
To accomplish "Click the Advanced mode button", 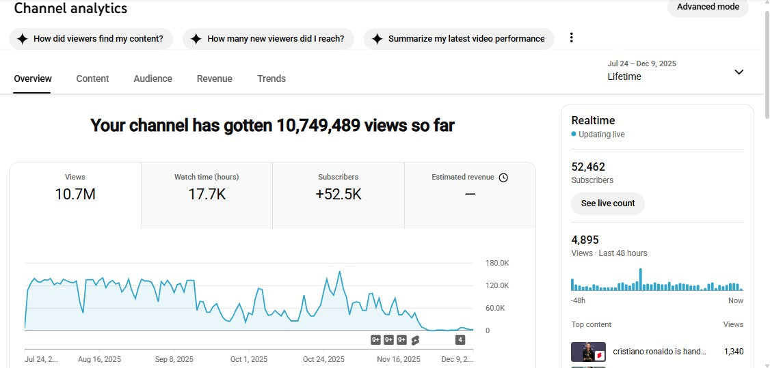I will [x=708, y=7].
